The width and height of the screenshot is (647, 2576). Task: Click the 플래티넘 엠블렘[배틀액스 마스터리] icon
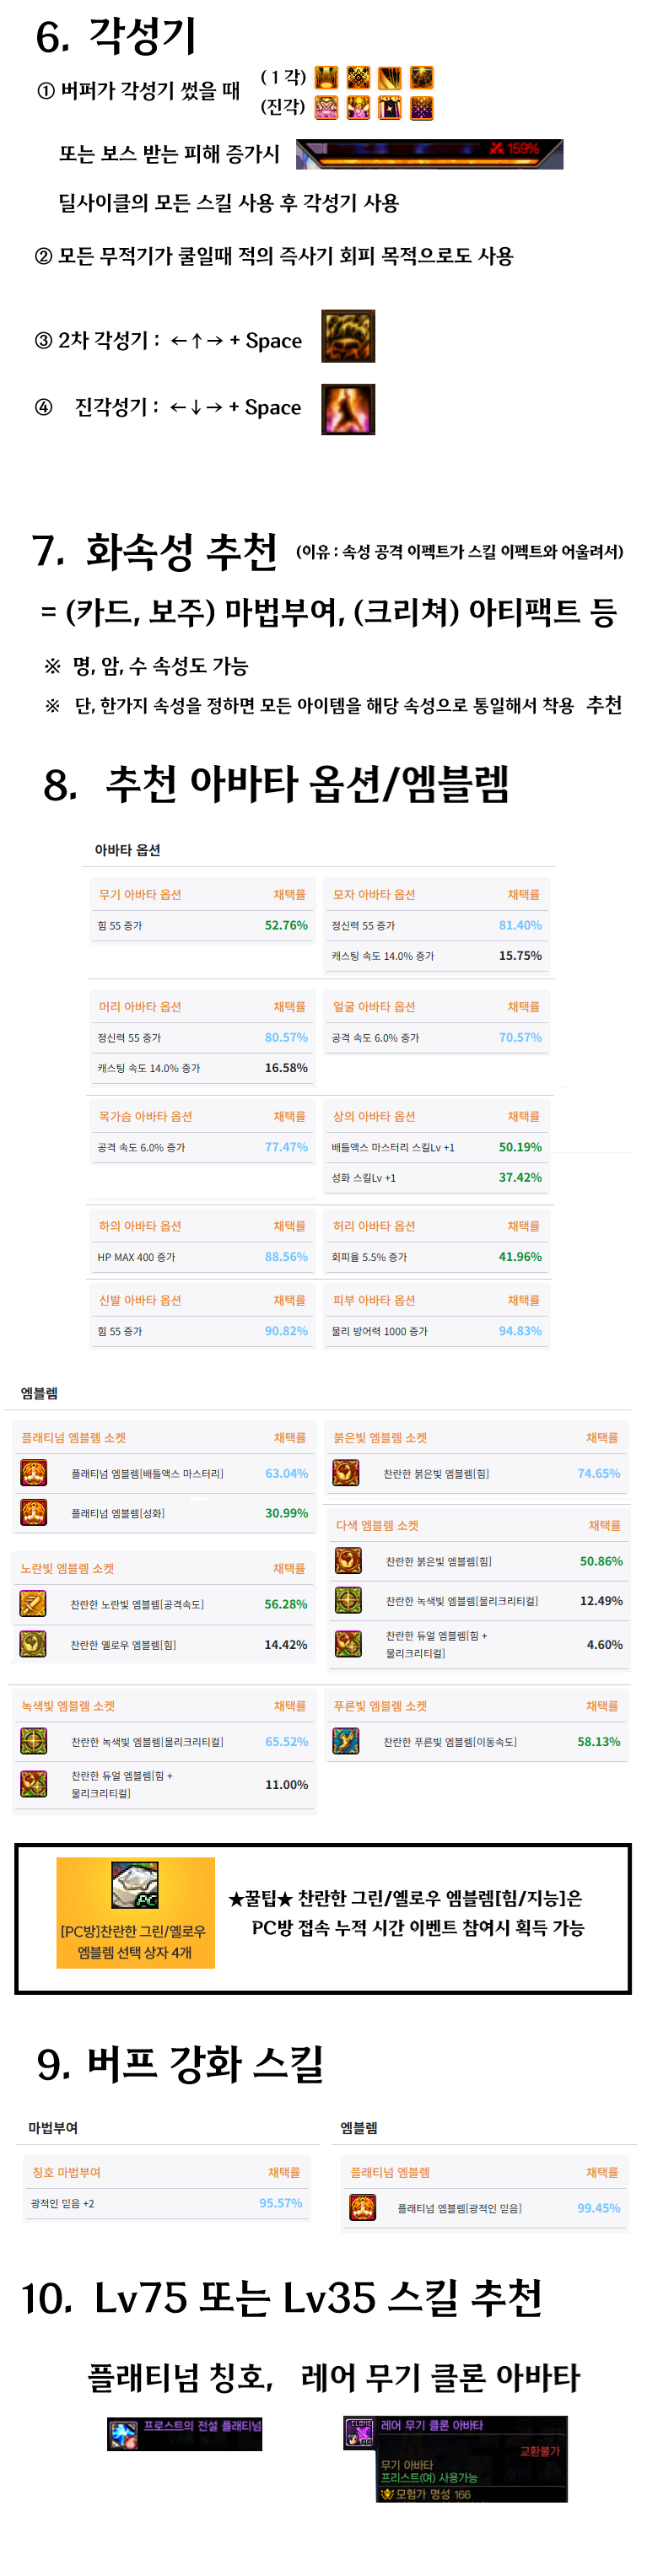click(34, 1472)
